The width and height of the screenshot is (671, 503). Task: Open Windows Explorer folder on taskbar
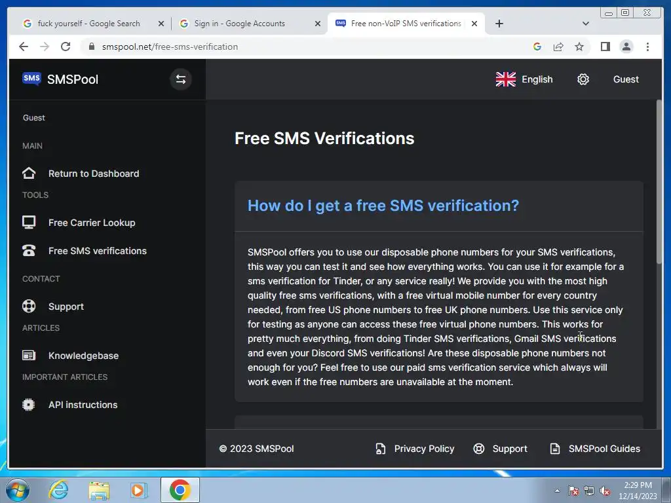point(99,491)
